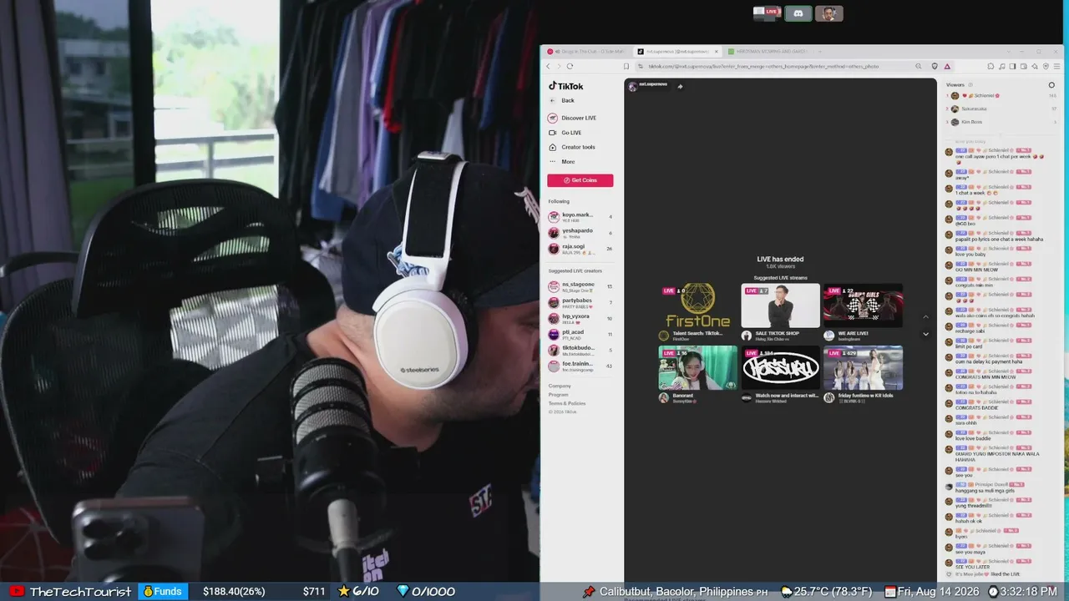Bookmark this page via bookmark icon

pos(626,66)
